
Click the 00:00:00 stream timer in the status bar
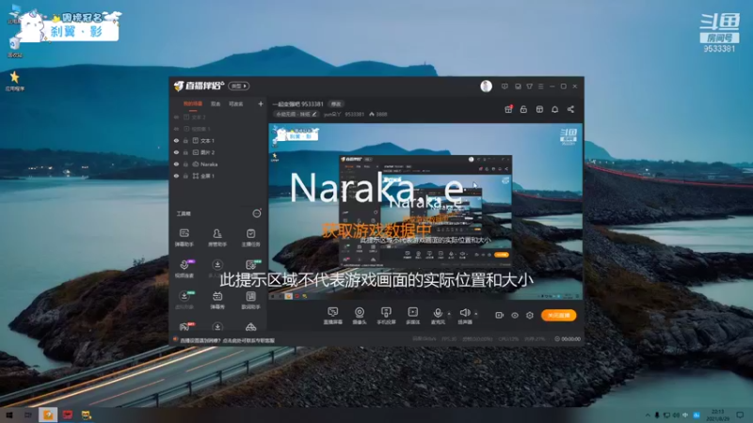click(x=568, y=339)
